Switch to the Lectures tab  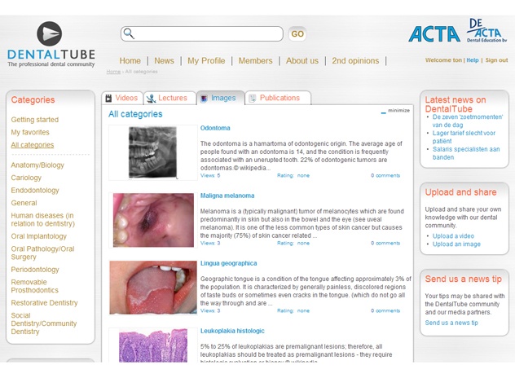click(169, 98)
